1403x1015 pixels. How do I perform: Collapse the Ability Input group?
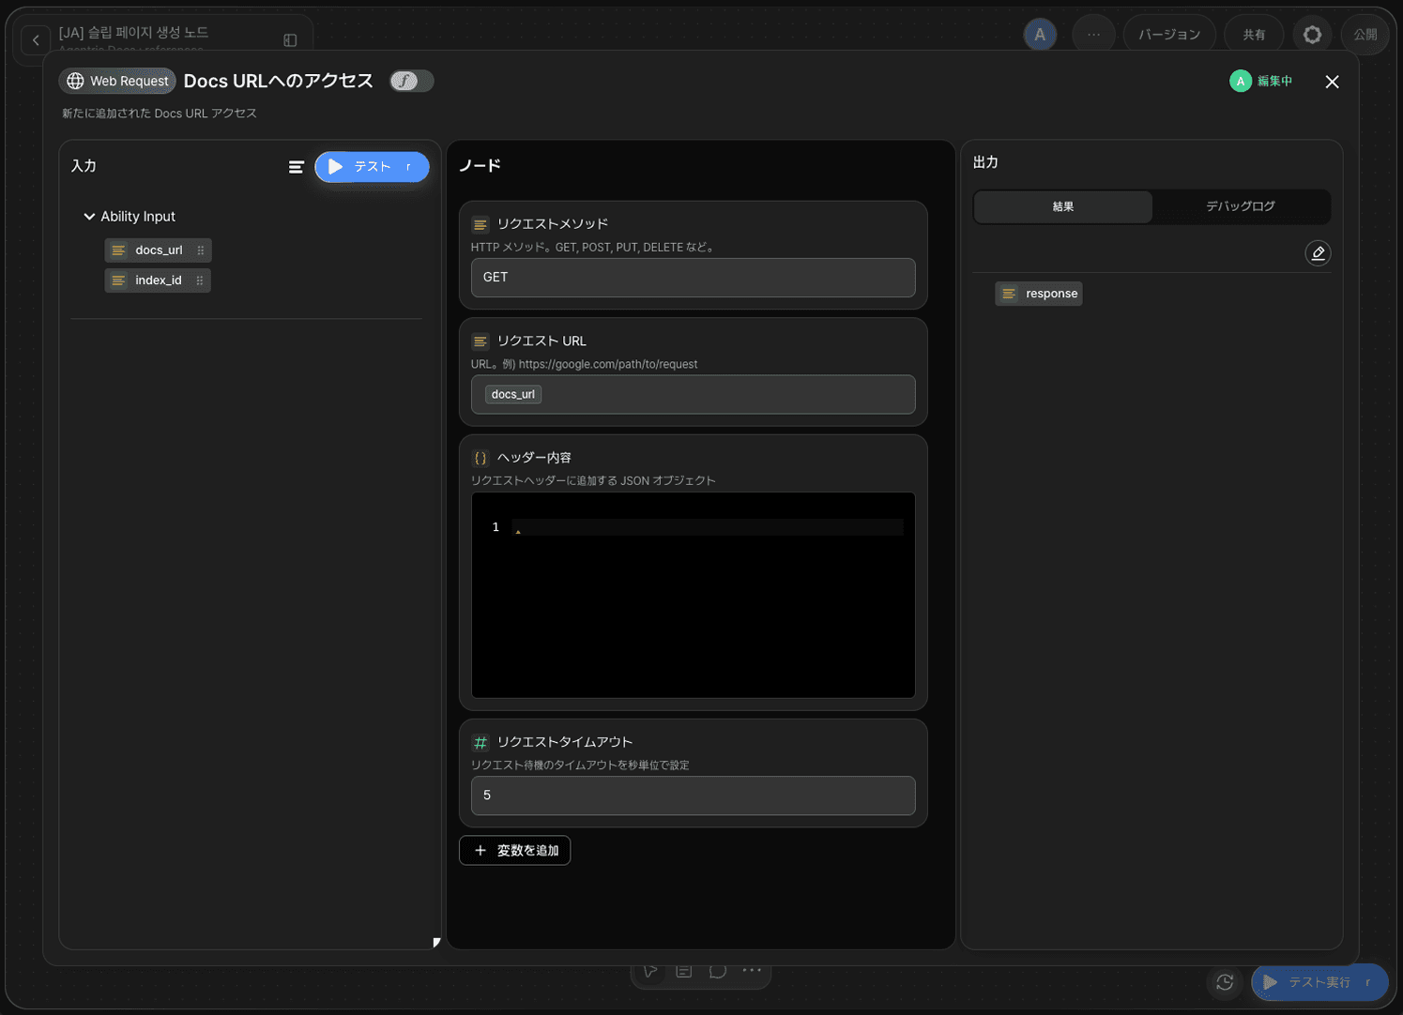click(x=89, y=217)
